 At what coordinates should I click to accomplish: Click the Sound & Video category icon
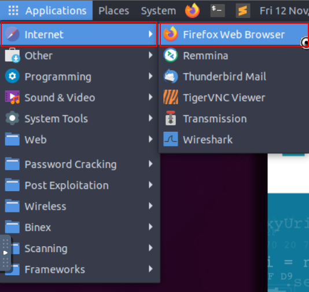click(12, 97)
